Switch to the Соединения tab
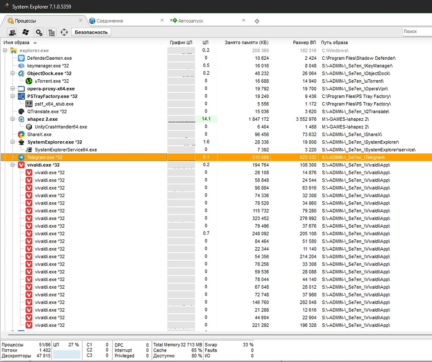The height and width of the screenshot is (362, 432). point(110,21)
